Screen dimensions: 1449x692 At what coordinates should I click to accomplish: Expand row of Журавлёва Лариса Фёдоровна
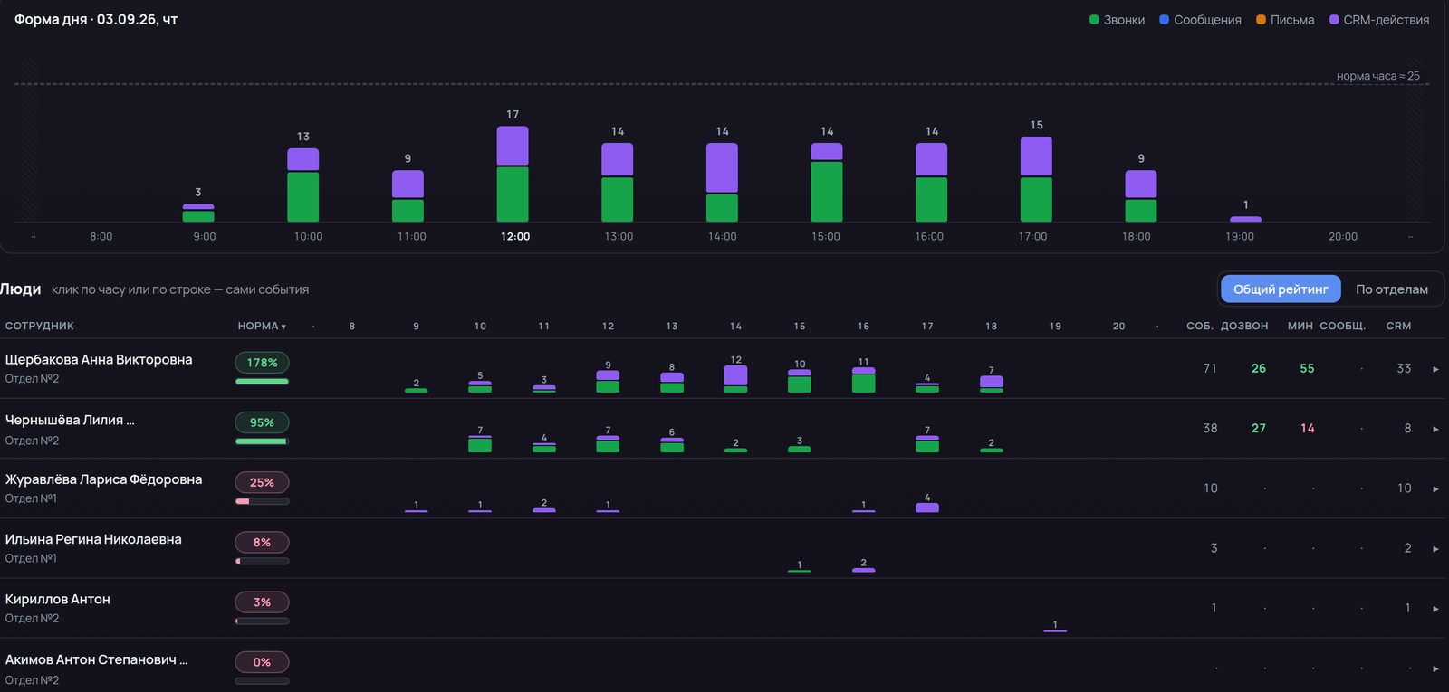tap(1435, 488)
